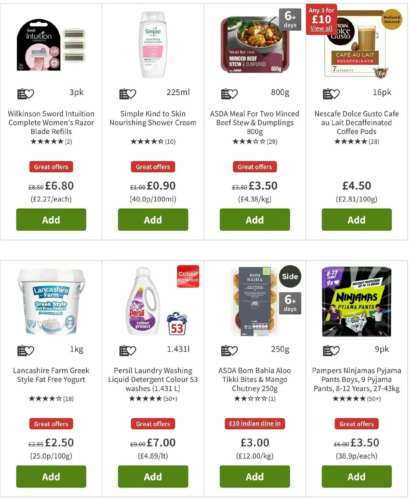Open Simple Kind to Skin Shower Cream title

153,118
